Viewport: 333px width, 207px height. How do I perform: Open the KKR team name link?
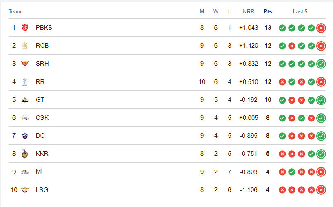coord(42,154)
